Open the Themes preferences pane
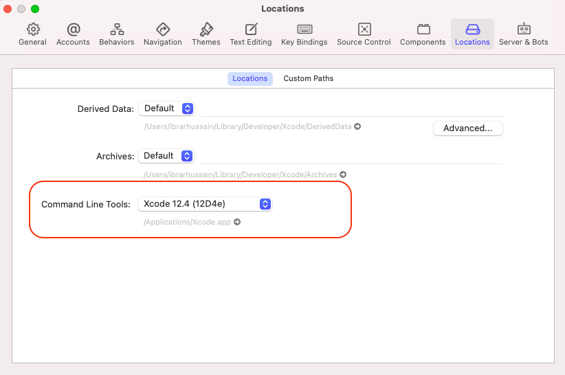 (x=206, y=34)
